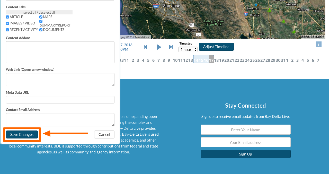Submit the Sign Up button
Viewport: 329px width, 174px height.
point(245,154)
